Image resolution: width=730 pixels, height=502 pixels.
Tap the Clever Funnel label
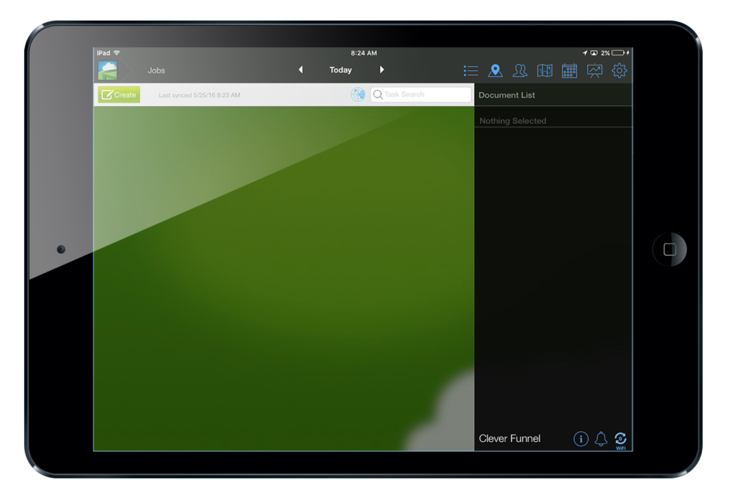(509, 439)
